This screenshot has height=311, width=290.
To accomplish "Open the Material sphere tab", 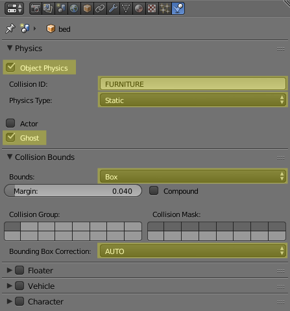I will click(x=139, y=8).
